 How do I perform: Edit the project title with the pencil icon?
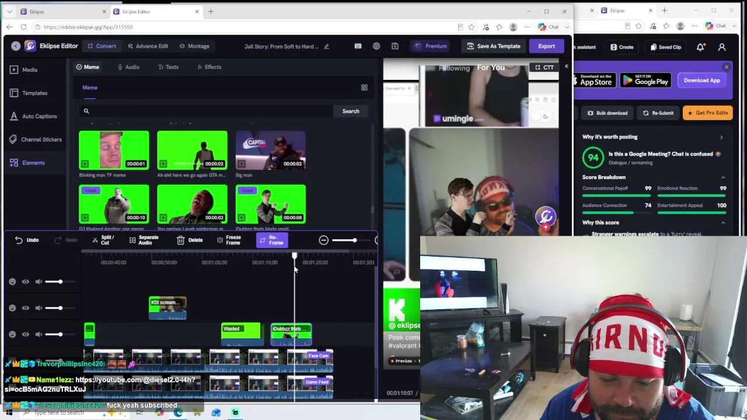(x=326, y=47)
